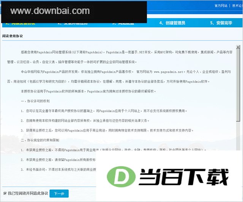
Task: Click clause 获得商业授权之后
Action: (x=107, y=130)
